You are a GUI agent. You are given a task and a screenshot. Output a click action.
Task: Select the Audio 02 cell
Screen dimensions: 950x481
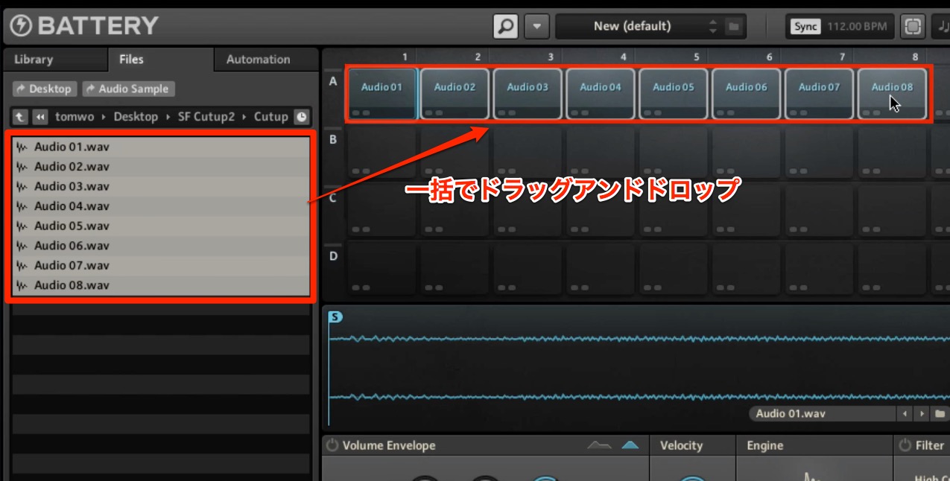point(455,94)
